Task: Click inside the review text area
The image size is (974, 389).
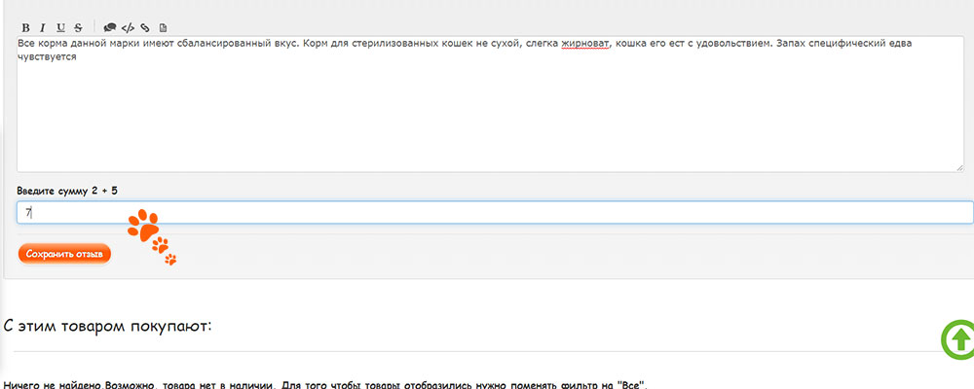Action: point(487,117)
